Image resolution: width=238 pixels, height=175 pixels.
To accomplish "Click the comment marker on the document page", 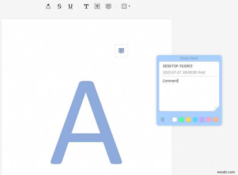I will (121, 50).
